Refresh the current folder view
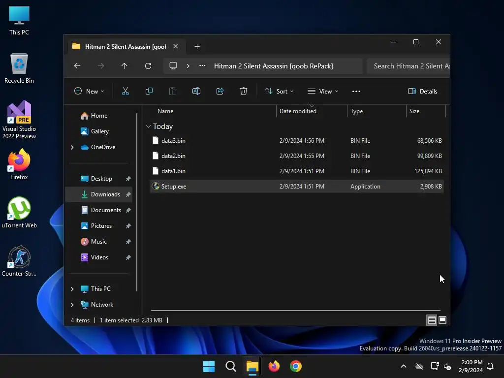Image resolution: width=504 pixels, height=378 pixels. pyautogui.click(x=148, y=66)
